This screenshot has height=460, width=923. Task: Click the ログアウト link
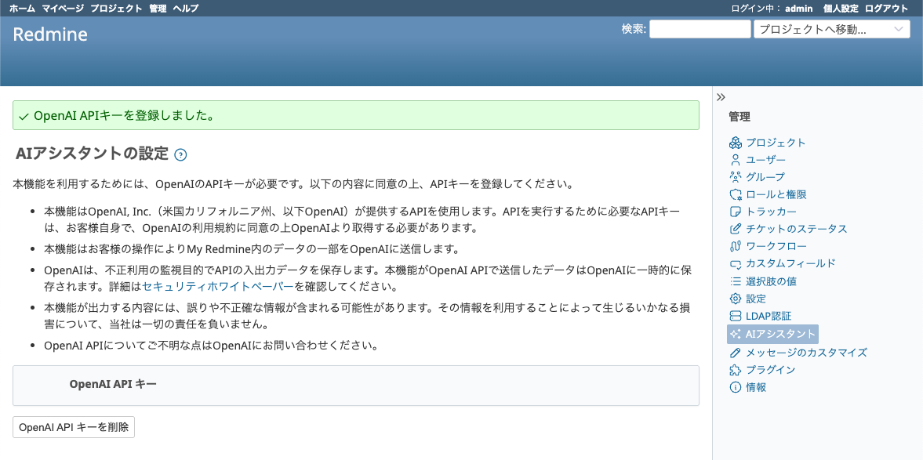tap(886, 9)
